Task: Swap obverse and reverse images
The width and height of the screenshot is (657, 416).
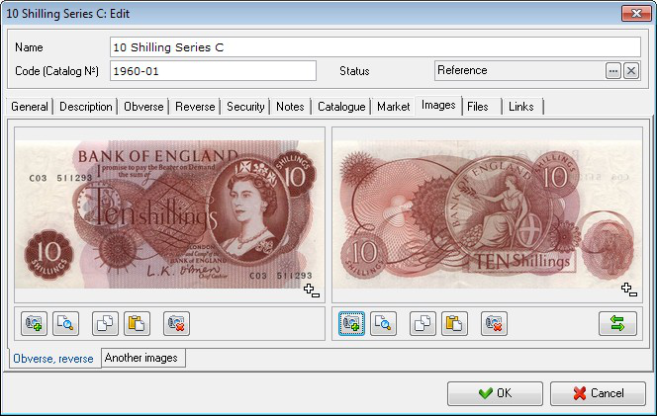Action: point(617,323)
